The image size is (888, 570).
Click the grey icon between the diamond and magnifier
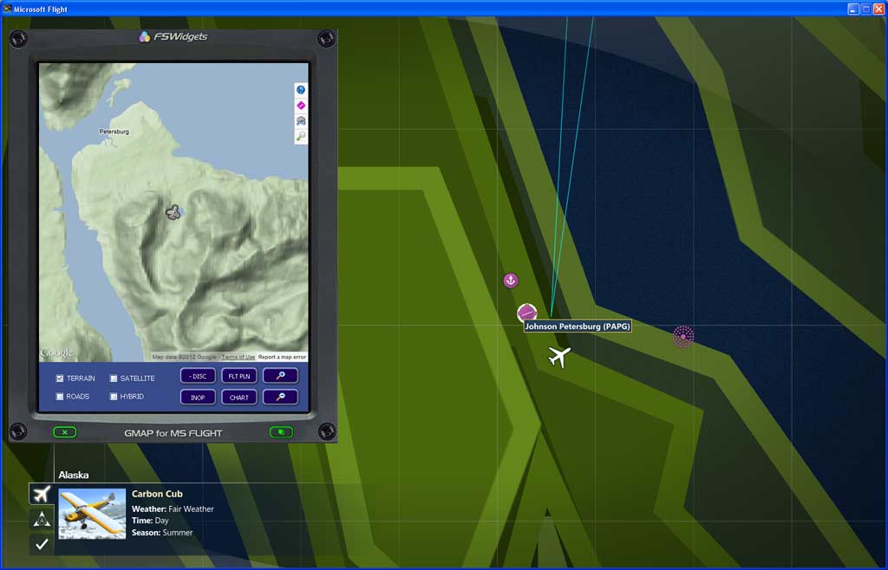pyautogui.click(x=301, y=120)
